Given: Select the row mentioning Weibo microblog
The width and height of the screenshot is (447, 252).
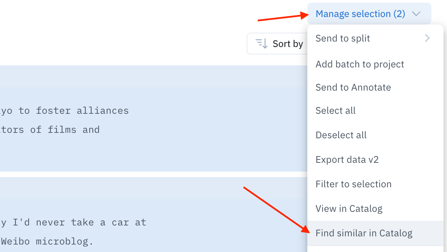Looking at the screenshot, I should click(x=154, y=225).
